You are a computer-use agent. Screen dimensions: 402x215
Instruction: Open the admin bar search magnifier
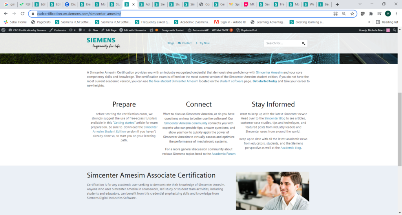[x=394, y=30]
